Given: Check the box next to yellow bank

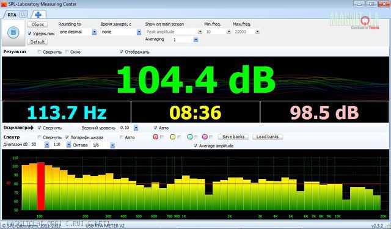Looking at the screenshot, I should tap(179, 137).
